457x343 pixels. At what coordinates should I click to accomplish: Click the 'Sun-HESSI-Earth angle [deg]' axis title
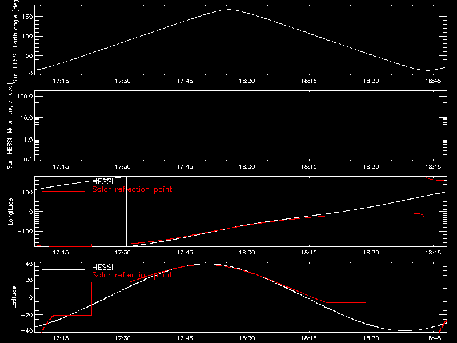coord(15,41)
